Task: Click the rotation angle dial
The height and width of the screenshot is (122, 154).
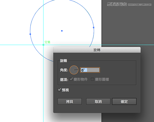Action: click(74, 70)
